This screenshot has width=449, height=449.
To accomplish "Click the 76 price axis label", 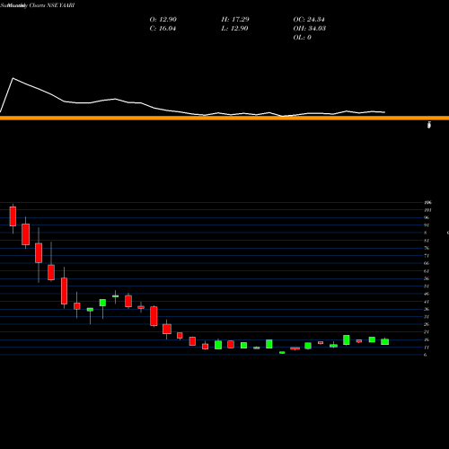I will pos(427,248).
